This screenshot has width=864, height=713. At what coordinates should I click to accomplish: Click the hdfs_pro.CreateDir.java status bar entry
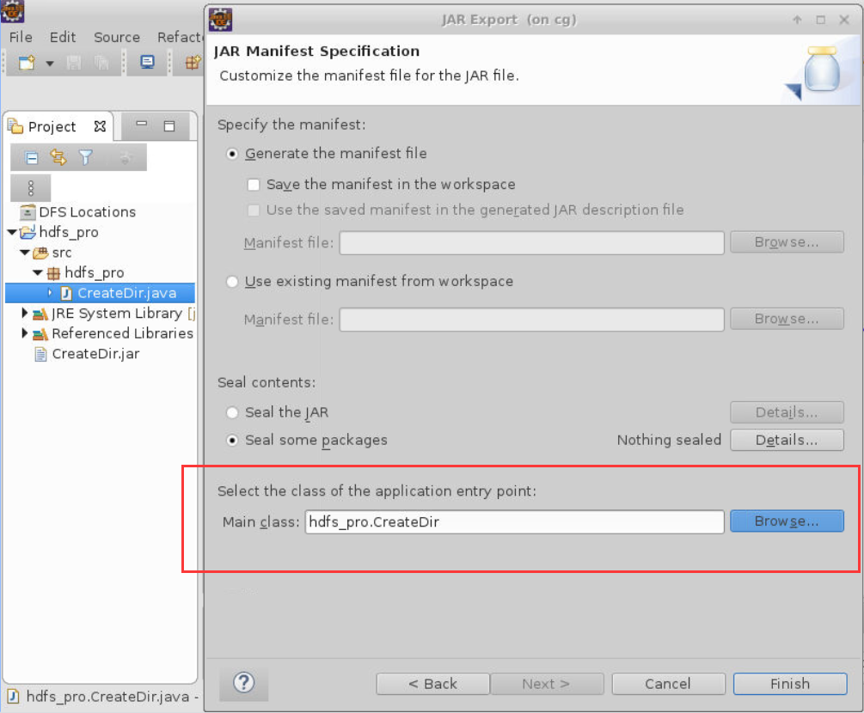(x=107, y=697)
